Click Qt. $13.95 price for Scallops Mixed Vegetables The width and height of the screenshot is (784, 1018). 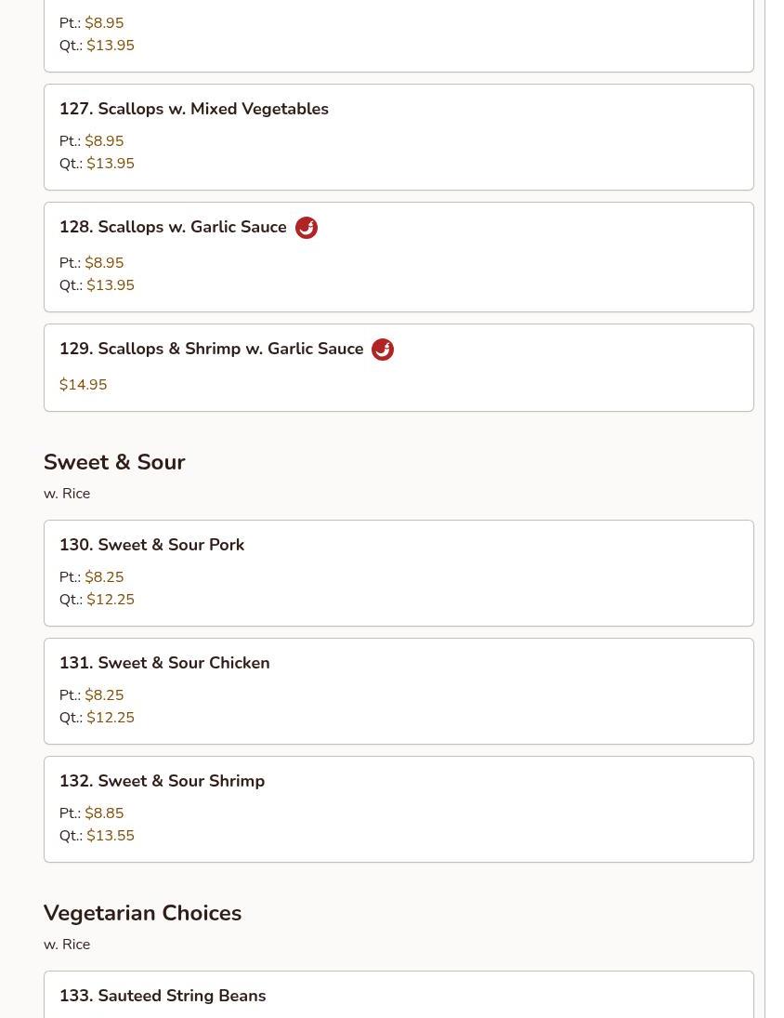[x=110, y=164]
